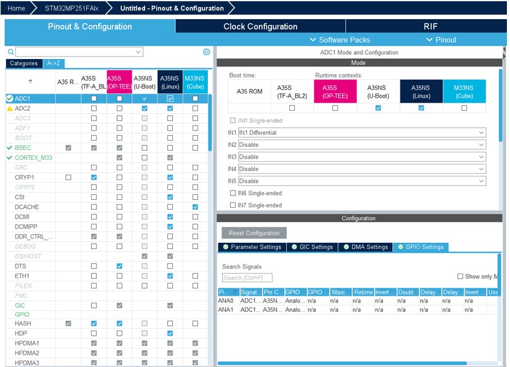Click ADC1 green check status icon
Viewport: 510px width, 367px height.
point(10,98)
